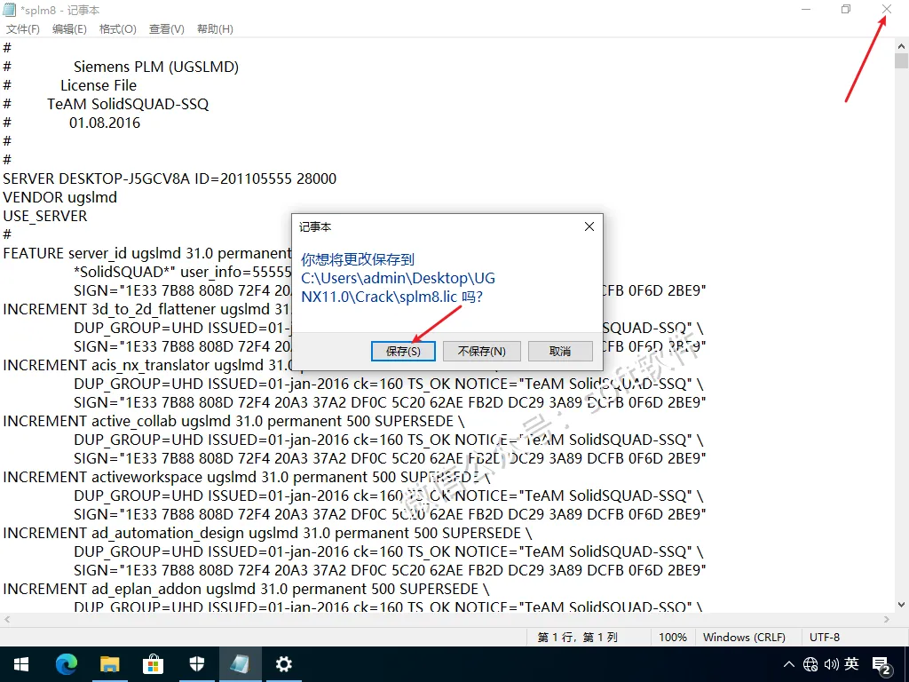Launch Microsoft Edge from the taskbar

[x=66, y=664]
